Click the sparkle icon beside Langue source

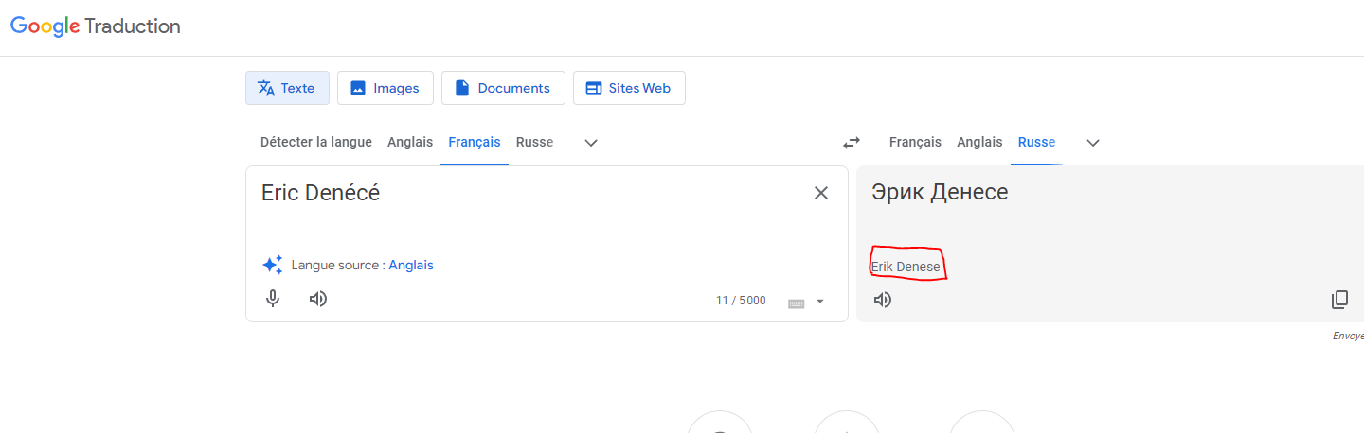[272, 265]
